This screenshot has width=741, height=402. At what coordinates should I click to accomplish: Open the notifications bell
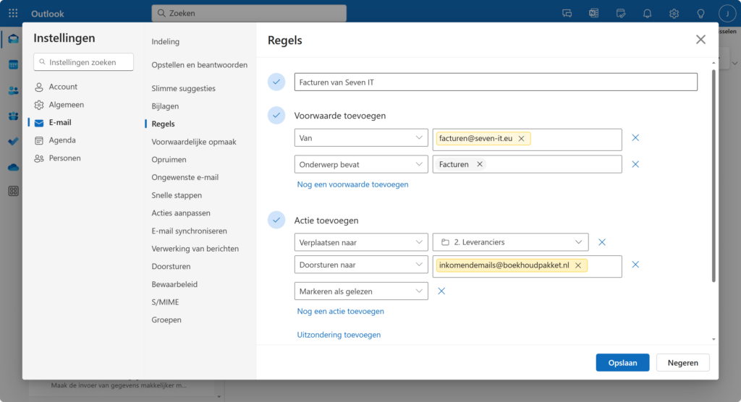(x=648, y=13)
